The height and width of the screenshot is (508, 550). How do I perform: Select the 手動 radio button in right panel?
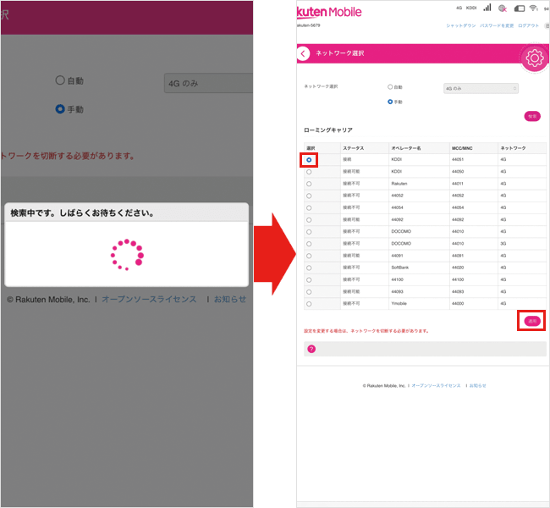tap(390, 102)
